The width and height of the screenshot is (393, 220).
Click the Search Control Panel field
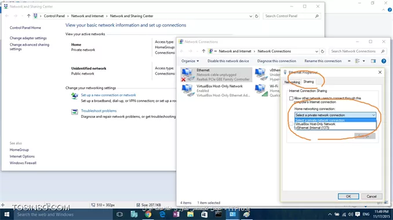[x=292, y=16]
